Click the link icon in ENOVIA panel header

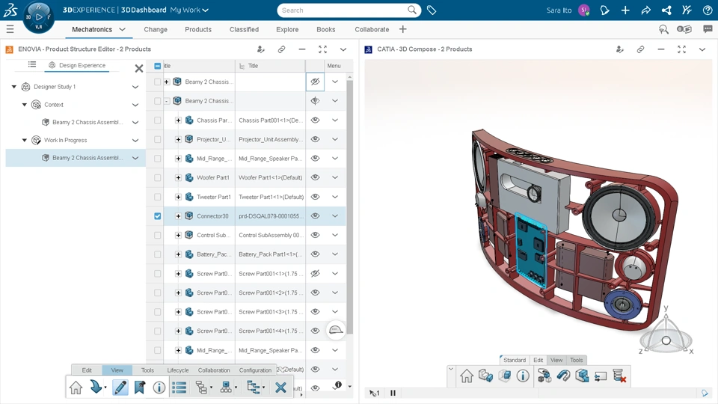click(281, 49)
